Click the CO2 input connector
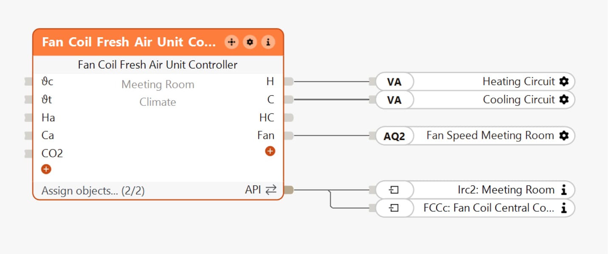Screen dimensions: 608x254 pyautogui.click(x=29, y=153)
